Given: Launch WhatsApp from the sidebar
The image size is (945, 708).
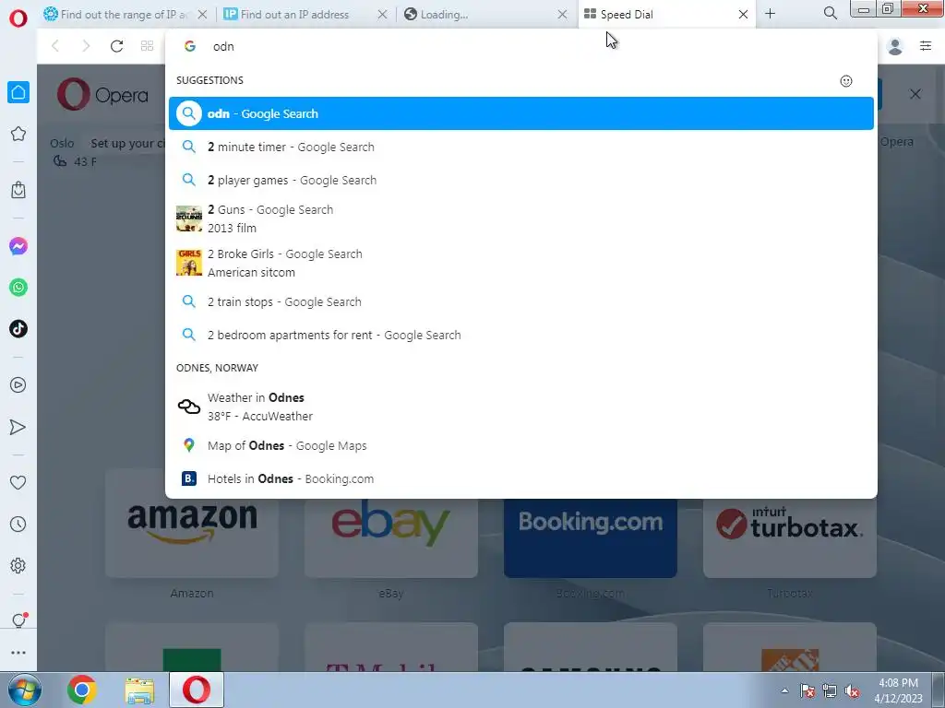Looking at the screenshot, I should tap(18, 288).
